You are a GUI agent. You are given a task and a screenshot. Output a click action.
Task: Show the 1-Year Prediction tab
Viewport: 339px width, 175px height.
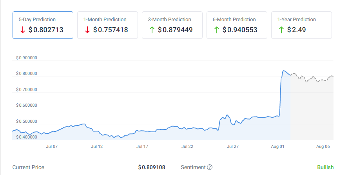pyautogui.click(x=301, y=25)
